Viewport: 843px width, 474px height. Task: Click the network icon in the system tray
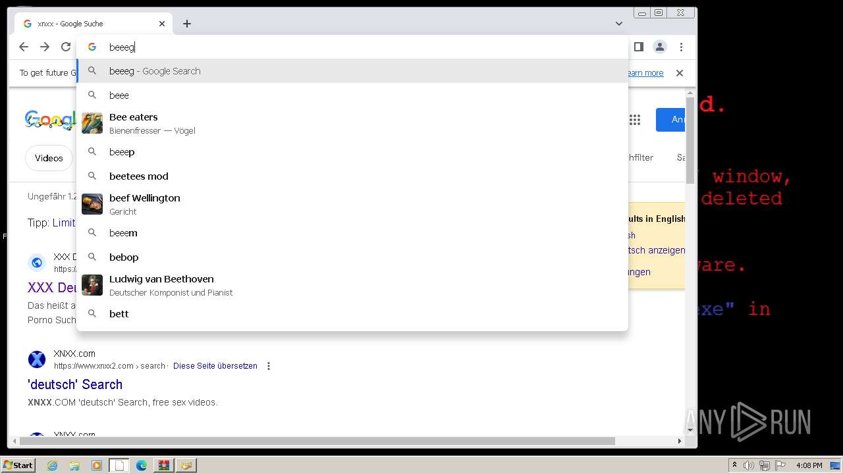[765, 465]
